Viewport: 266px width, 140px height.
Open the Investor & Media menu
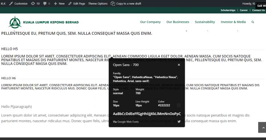click(x=233, y=22)
